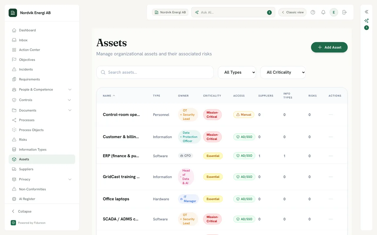Expand the Controls submenu
Image resolution: width=377 pixels, height=235 pixels.
pos(70,100)
